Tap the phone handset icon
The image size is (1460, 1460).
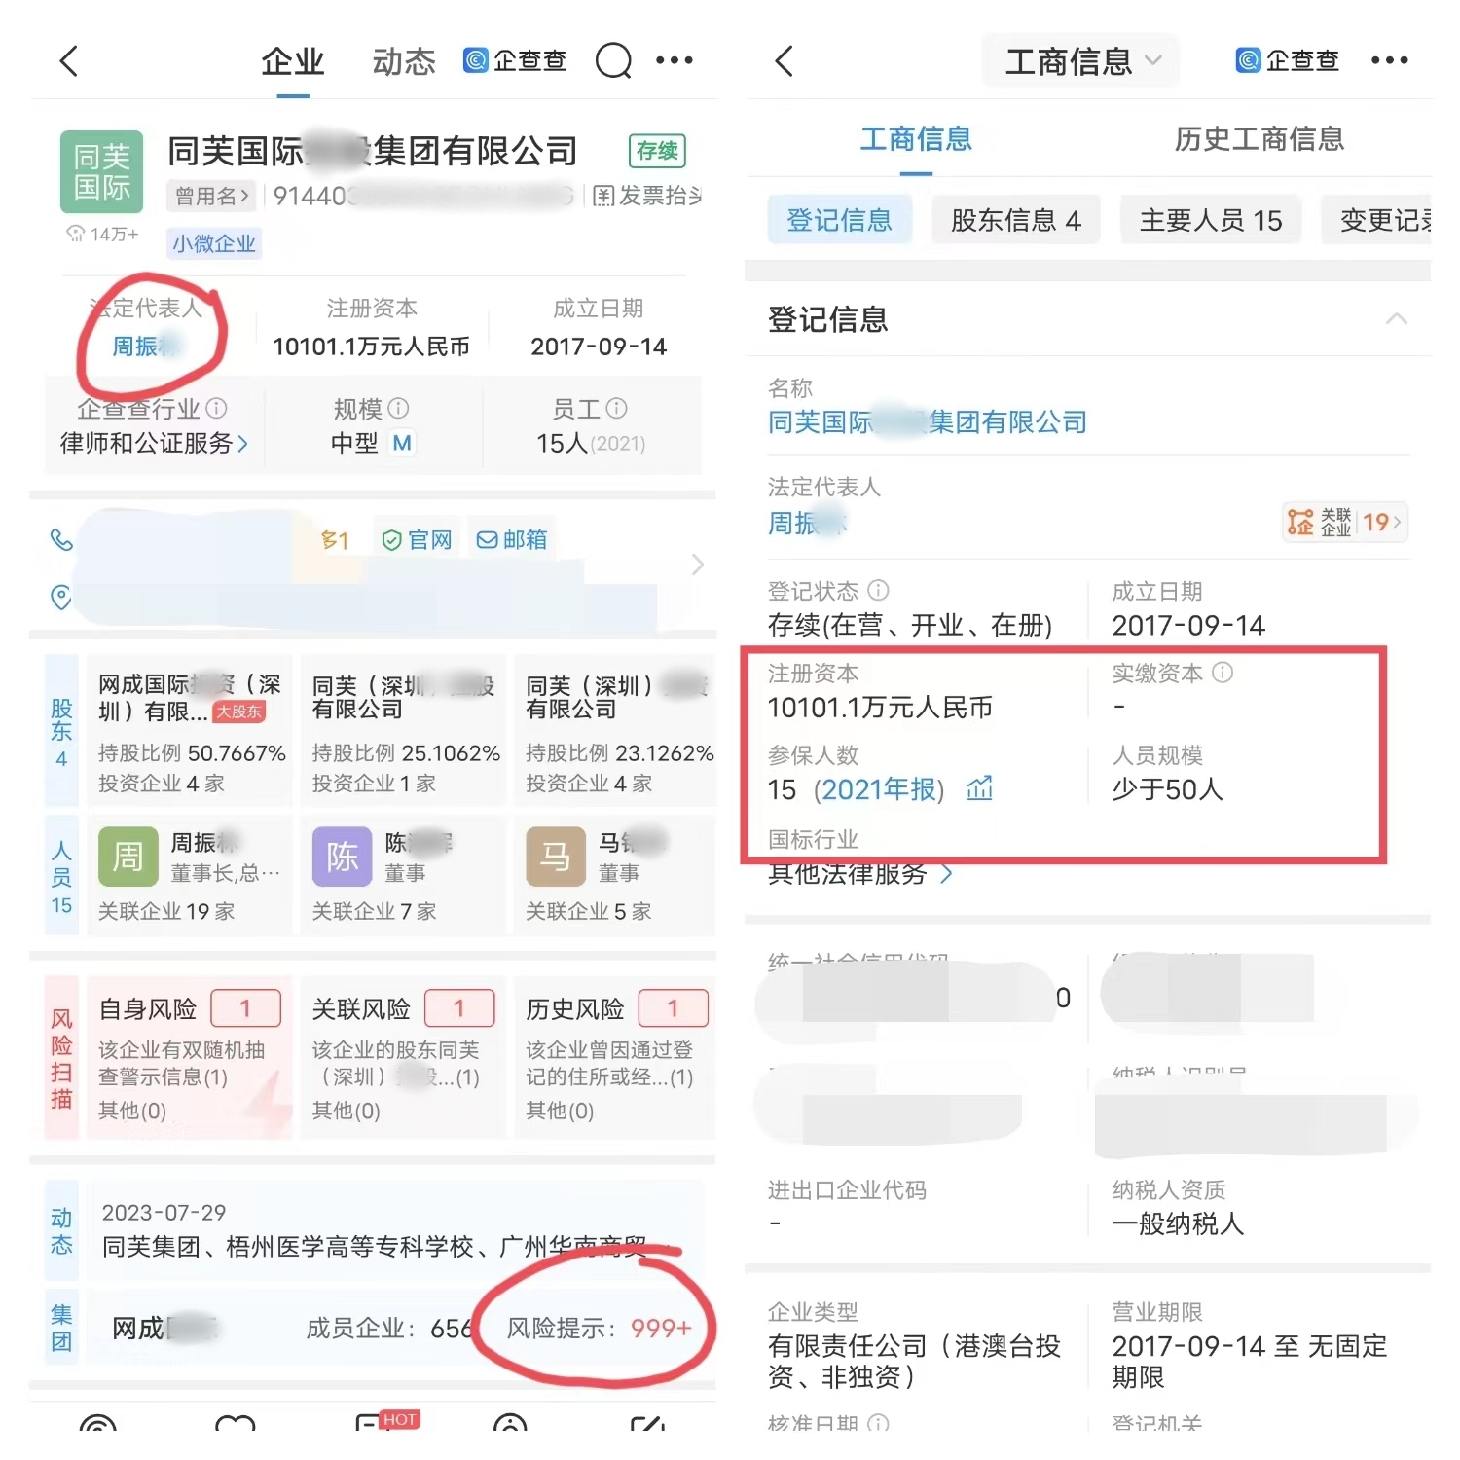tap(61, 539)
